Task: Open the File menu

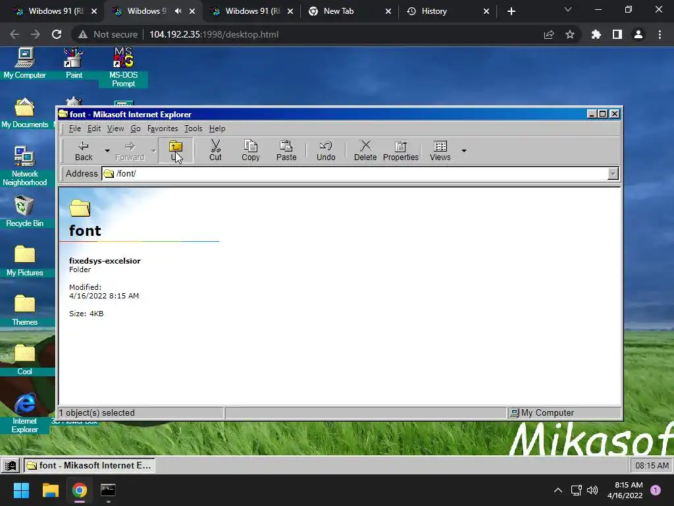Action: coord(75,128)
